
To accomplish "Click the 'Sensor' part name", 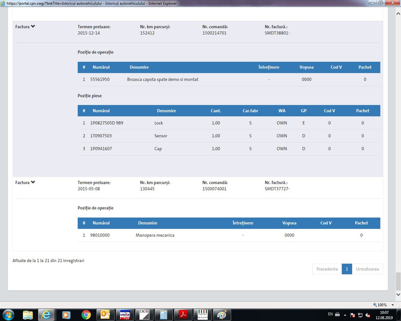I will click(x=161, y=136).
